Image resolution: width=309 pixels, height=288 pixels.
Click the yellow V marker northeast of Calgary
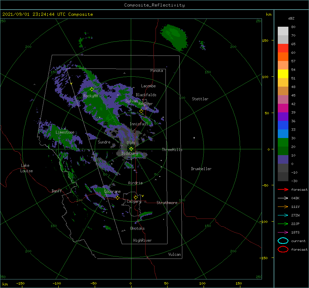pos(143,196)
